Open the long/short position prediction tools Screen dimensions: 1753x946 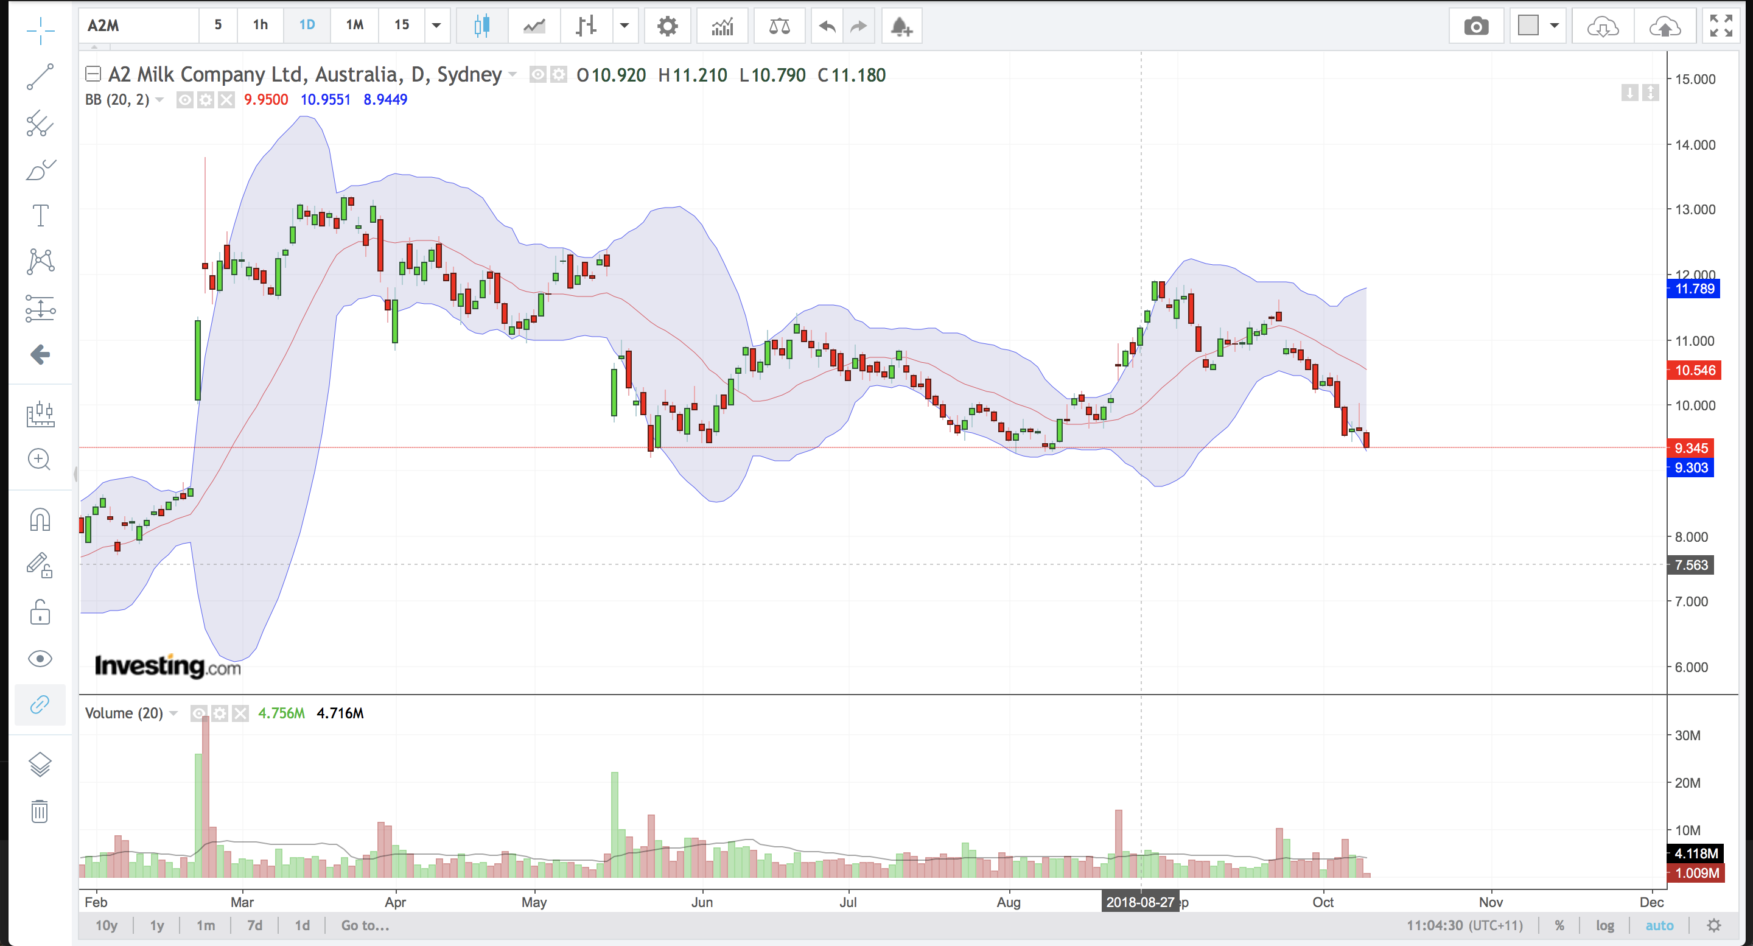click(40, 308)
